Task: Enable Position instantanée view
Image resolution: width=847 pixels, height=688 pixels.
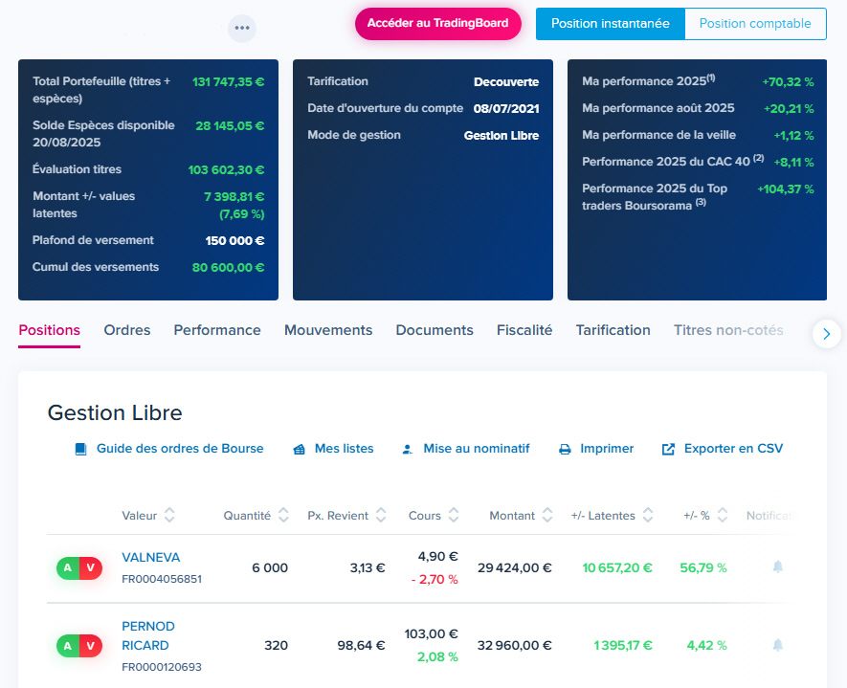Action: pos(610,24)
